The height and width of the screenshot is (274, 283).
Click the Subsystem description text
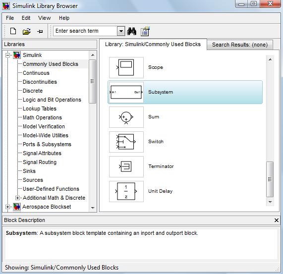102,233
